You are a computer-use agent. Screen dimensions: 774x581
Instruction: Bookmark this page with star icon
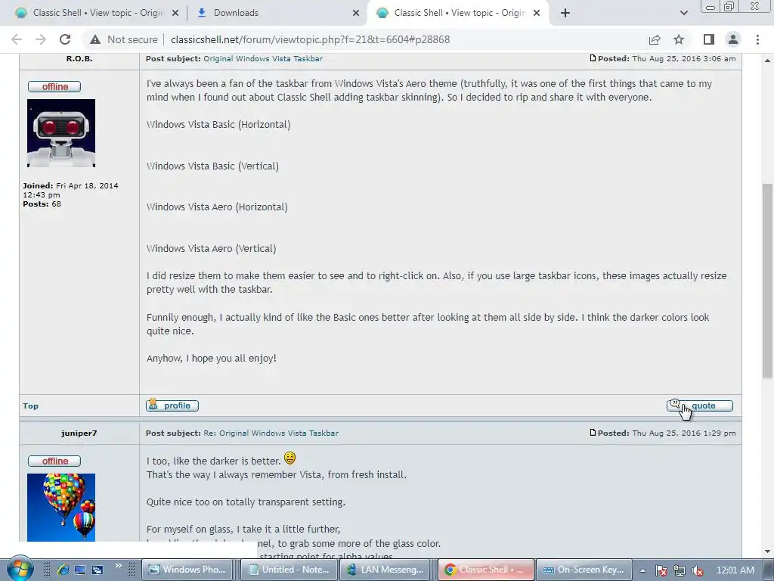click(680, 39)
